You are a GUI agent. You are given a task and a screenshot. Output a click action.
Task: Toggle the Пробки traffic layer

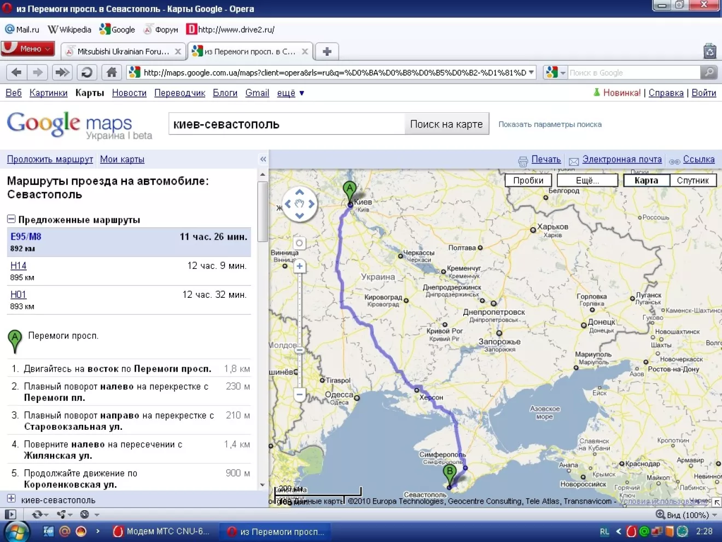coord(528,180)
